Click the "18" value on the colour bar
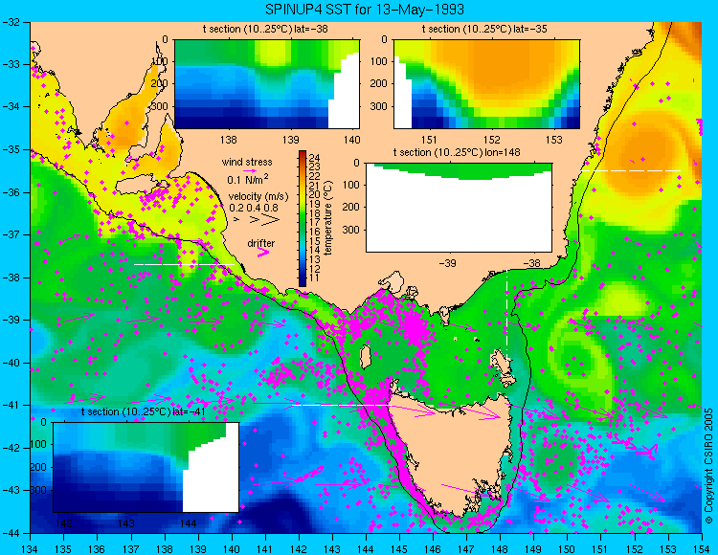The width and height of the screenshot is (718, 555). (314, 213)
